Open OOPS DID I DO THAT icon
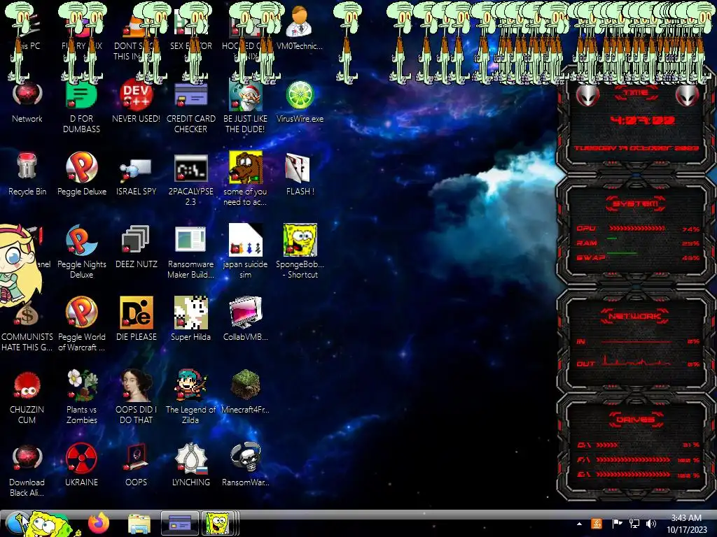The width and height of the screenshot is (717, 537). (x=137, y=396)
